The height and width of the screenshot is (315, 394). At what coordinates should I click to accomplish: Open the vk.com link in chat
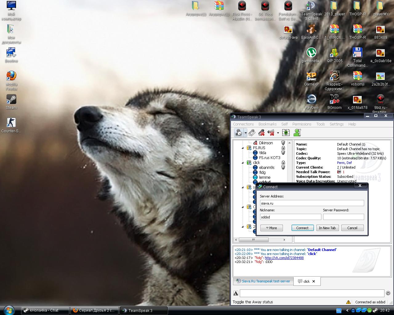tap(284, 258)
